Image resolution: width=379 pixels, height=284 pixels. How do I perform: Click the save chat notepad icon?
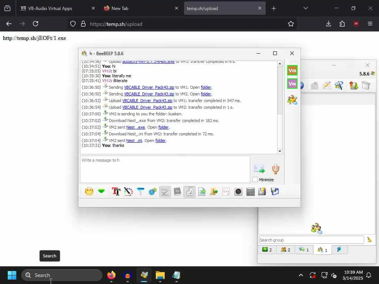tap(262, 192)
